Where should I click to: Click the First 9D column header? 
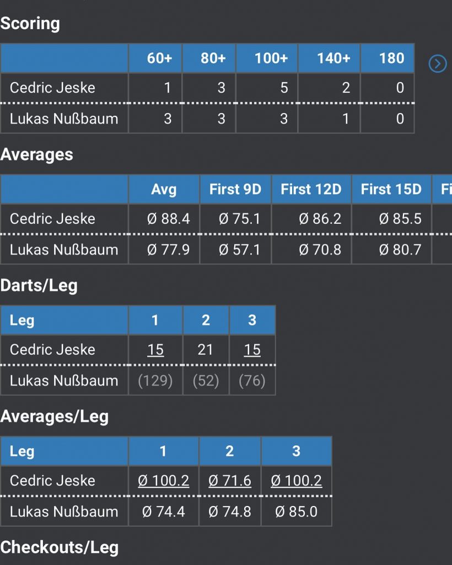click(235, 189)
